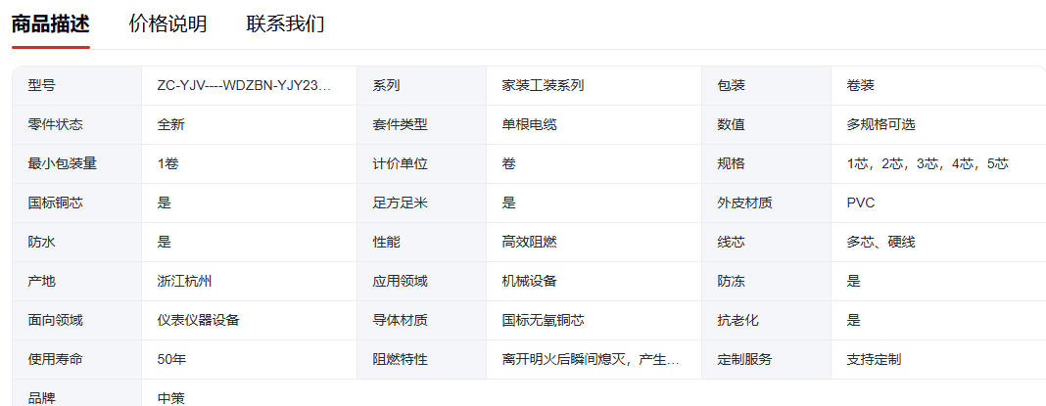Select the 联系我们 tab

[285, 24]
